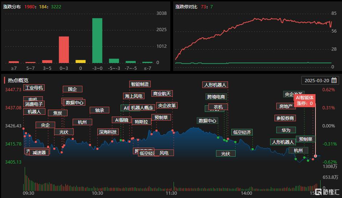Select the 消费电子 hotspot tag
This screenshot has width=342, height=198.
[34, 104]
